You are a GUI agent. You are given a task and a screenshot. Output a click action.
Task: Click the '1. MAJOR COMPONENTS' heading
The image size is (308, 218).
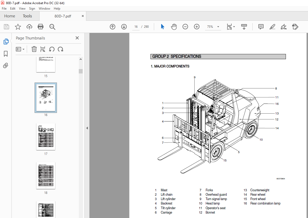[x=170, y=66]
